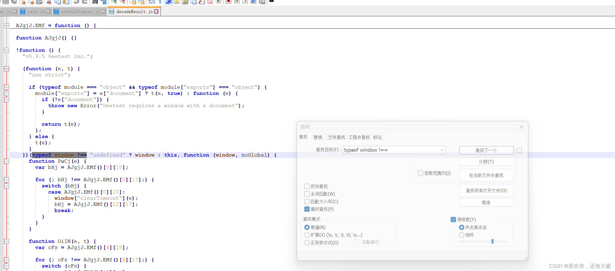Click inside the 查找目标 input field
This screenshot has height=271, width=615.
389,150
